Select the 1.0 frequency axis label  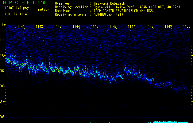tap(3, 55)
